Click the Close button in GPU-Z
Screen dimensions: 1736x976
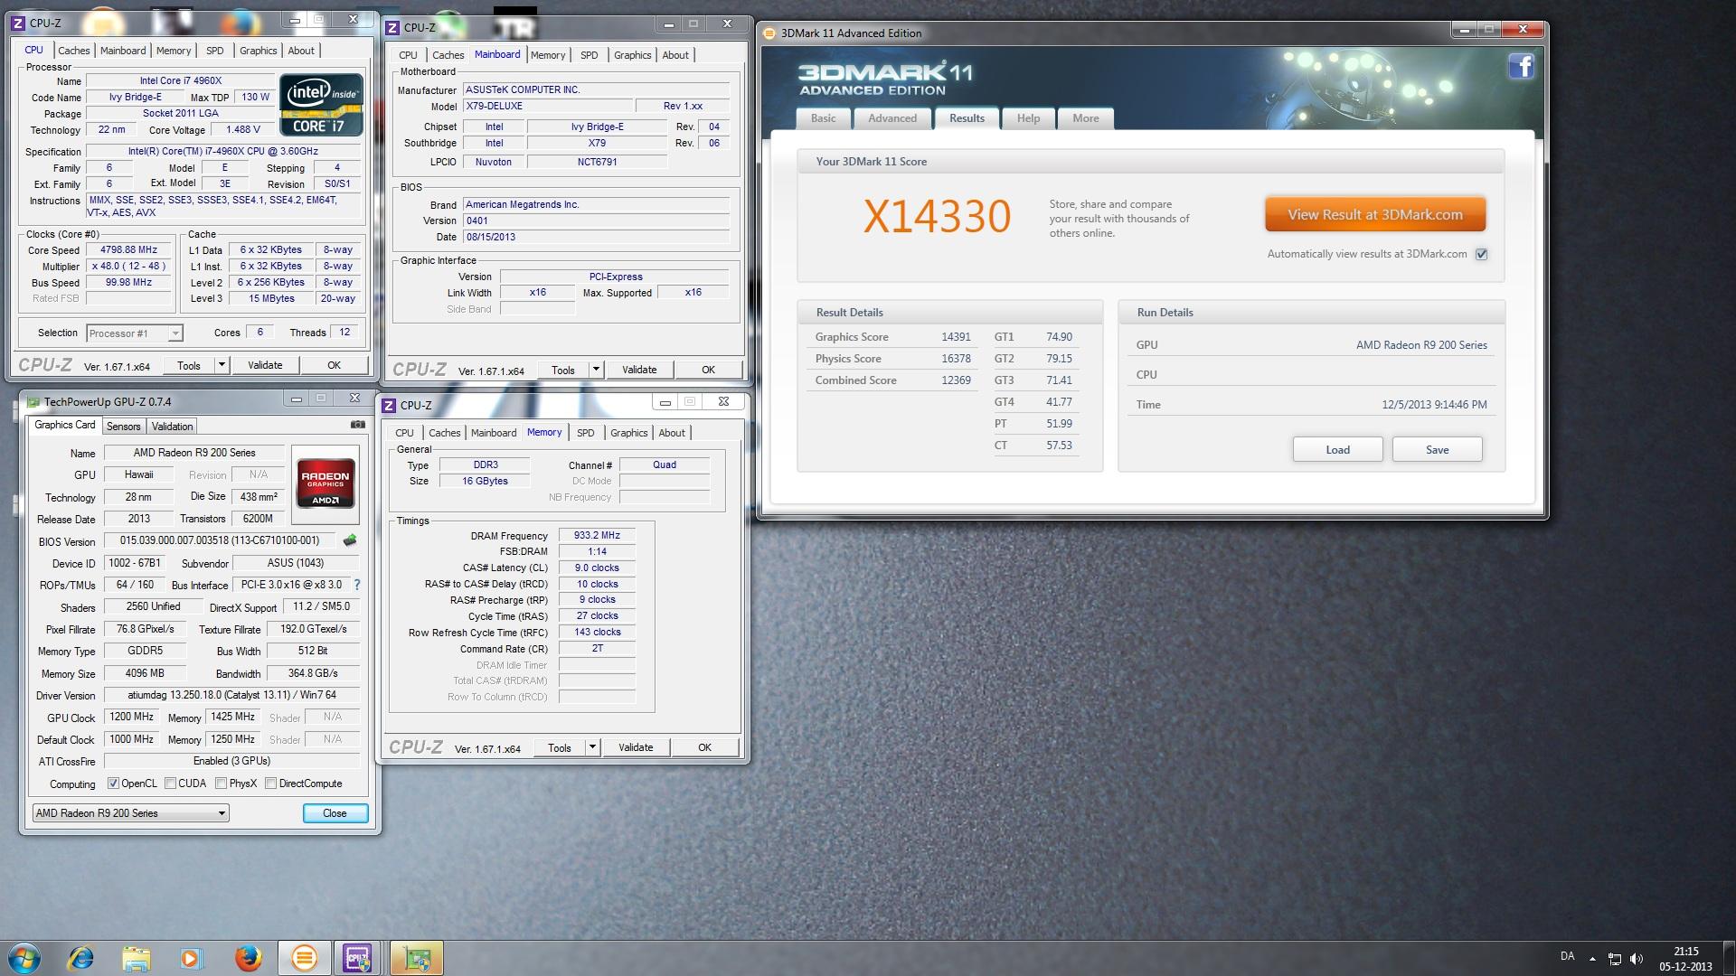click(x=335, y=813)
